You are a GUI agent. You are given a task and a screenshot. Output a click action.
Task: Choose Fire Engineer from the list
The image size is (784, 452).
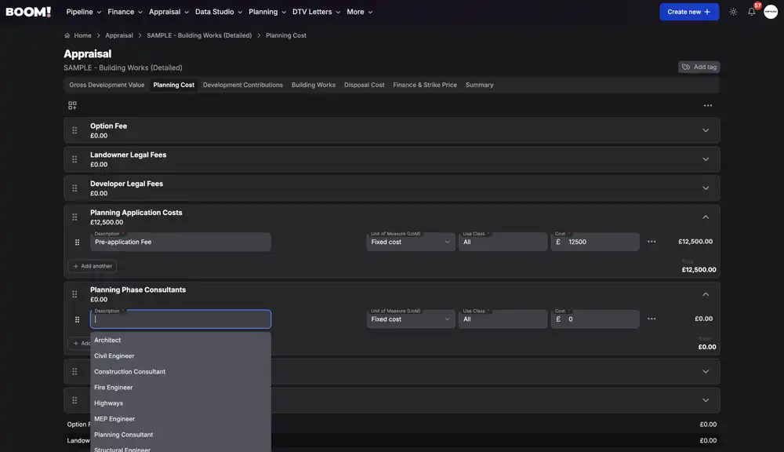point(180,388)
